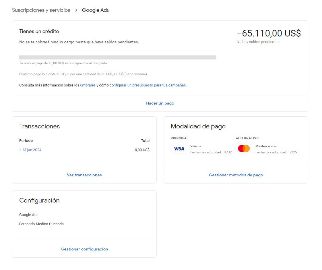Click the -65.110,00 US$ credit balance
Screen dimensions: 322x270
tap(269, 33)
